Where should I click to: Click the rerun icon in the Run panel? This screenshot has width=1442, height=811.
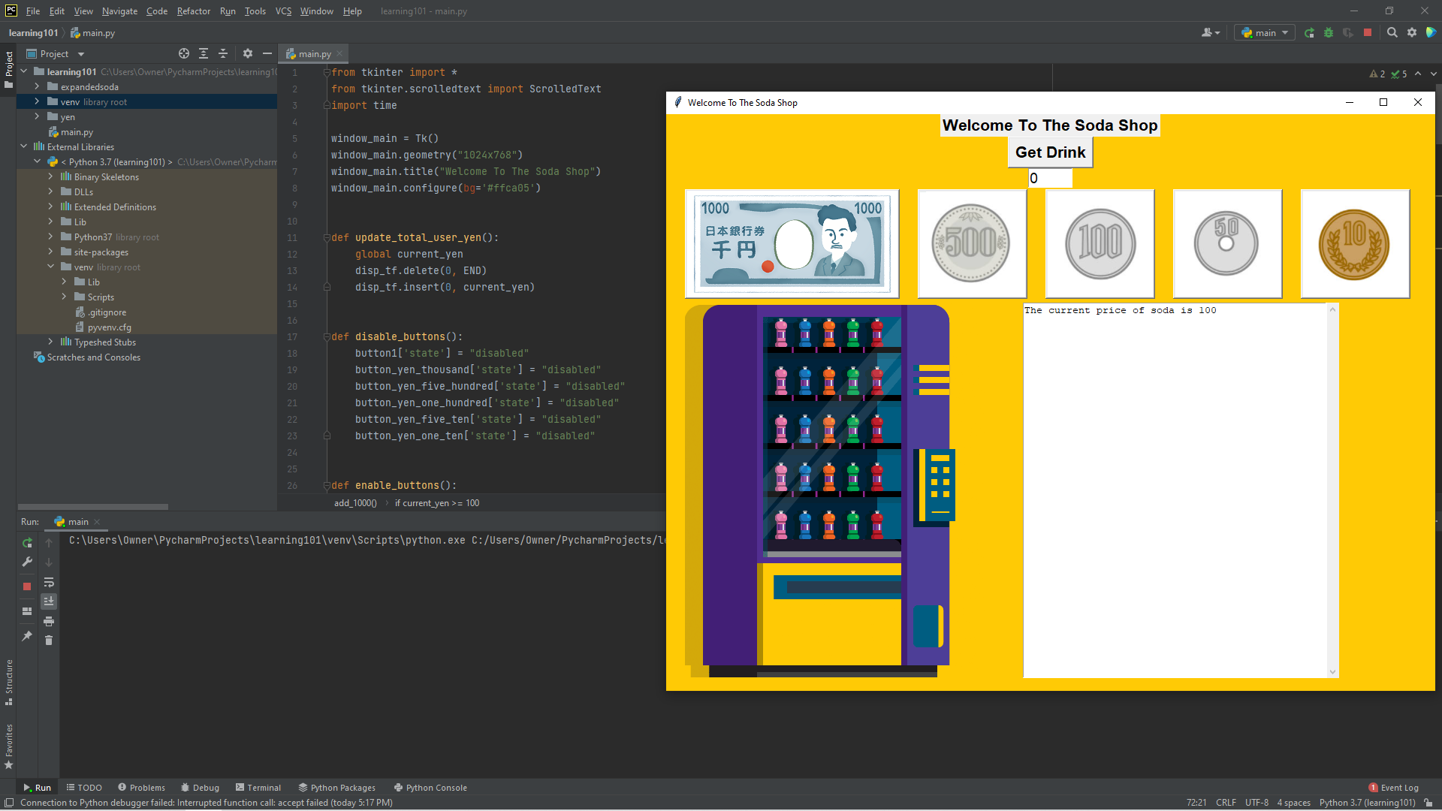(x=27, y=542)
